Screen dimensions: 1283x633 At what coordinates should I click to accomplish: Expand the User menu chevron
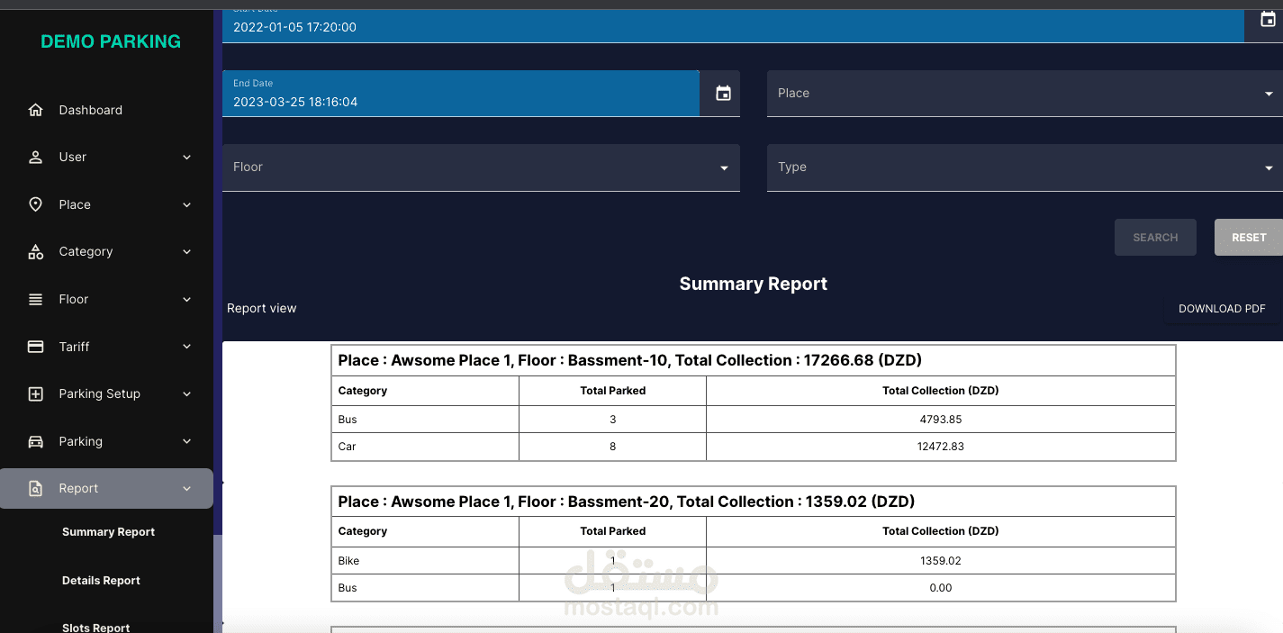(187, 157)
